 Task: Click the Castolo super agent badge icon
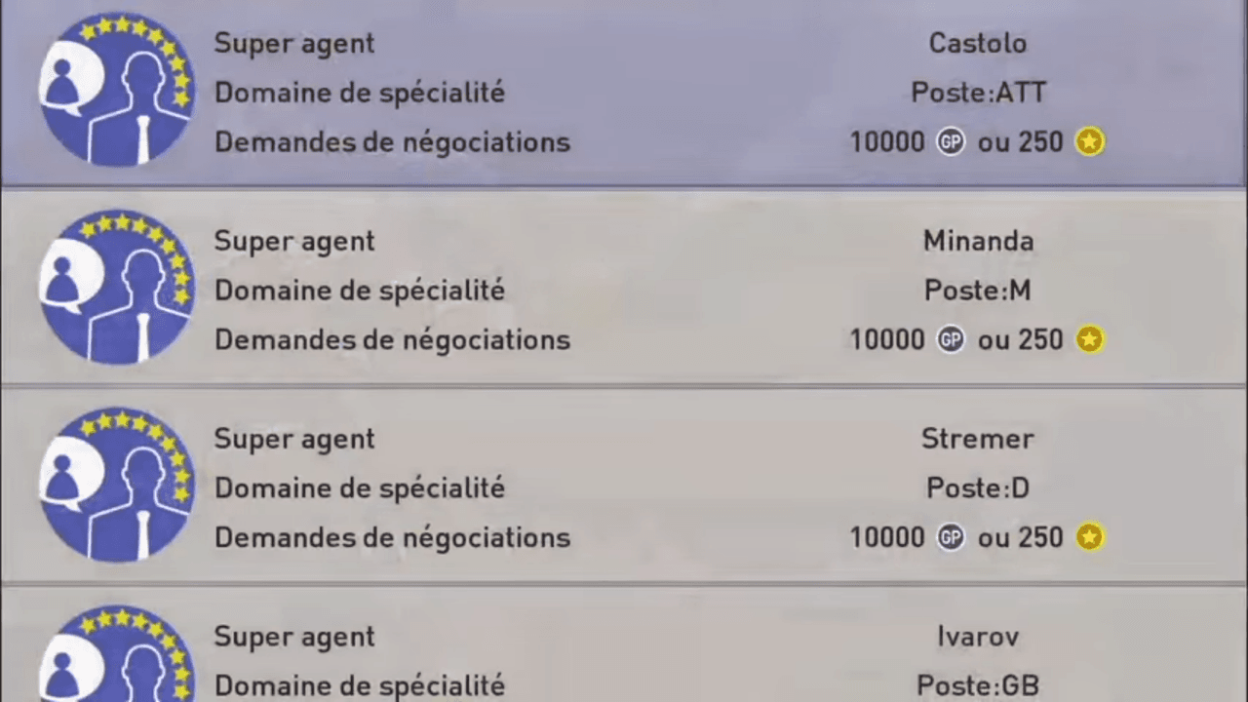[115, 91]
